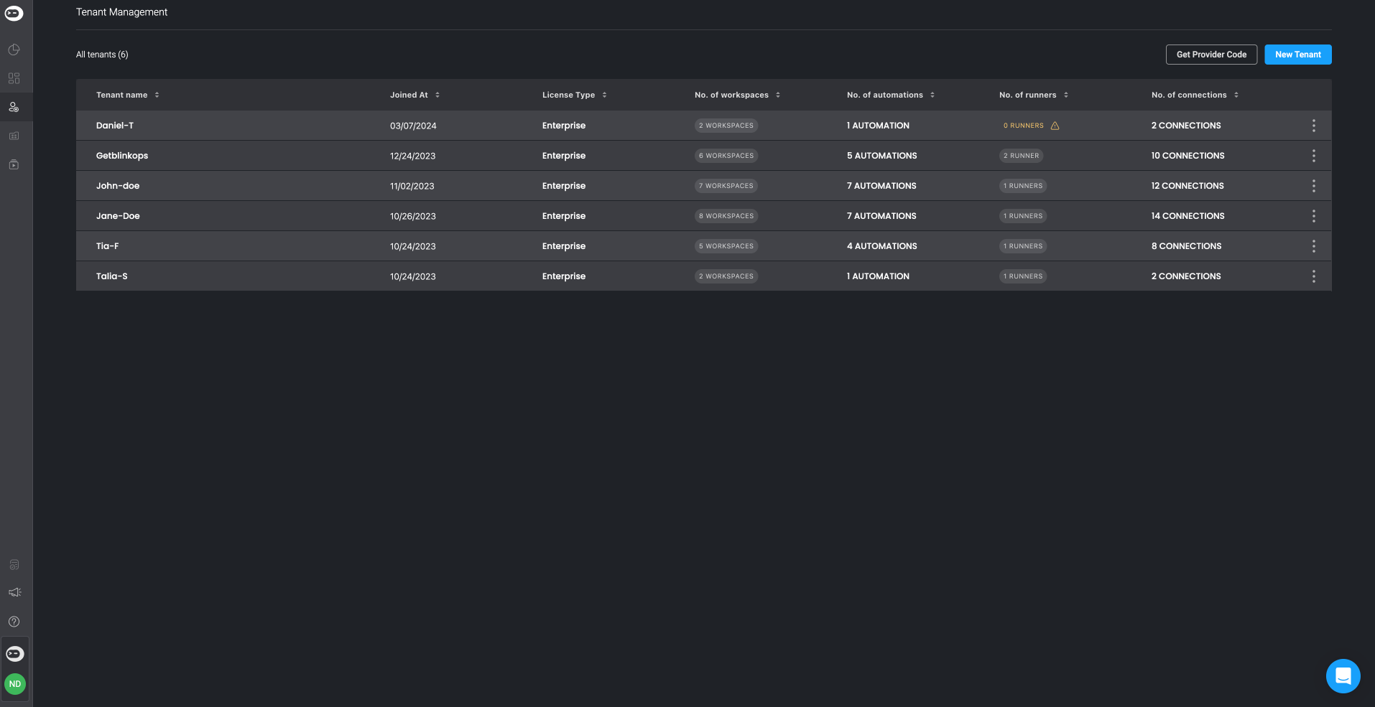Click the warning icon beside 0 RUNNERS
Screen dimensions: 1375x707
click(1055, 126)
